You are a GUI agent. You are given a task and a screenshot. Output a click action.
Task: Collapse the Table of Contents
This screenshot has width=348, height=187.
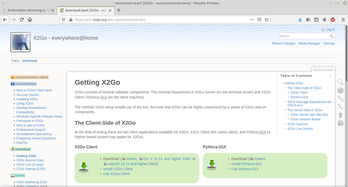(330, 76)
